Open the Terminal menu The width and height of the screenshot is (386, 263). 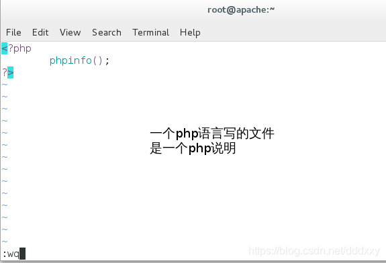tap(150, 32)
